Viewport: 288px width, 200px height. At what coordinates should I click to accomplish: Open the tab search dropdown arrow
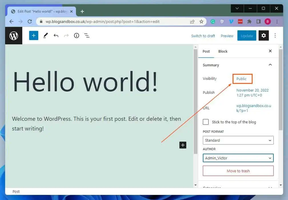(237, 8)
